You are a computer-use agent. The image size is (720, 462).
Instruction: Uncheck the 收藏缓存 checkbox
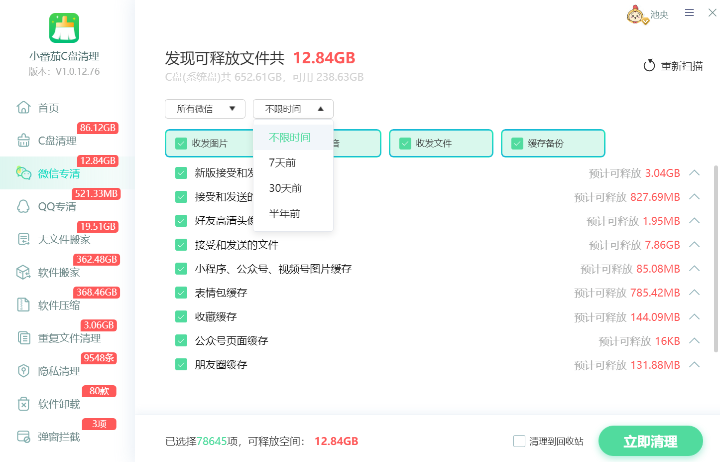click(x=181, y=316)
